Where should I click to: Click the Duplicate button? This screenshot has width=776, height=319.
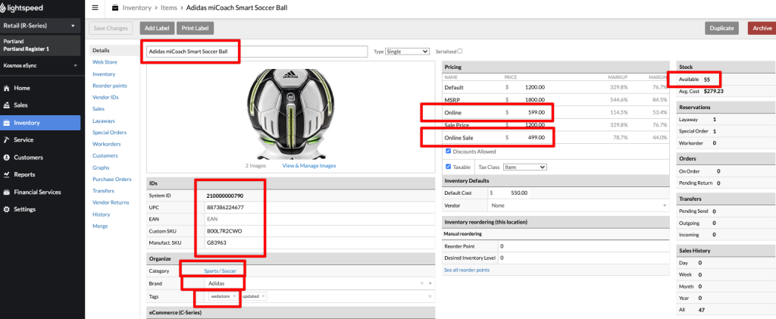[x=721, y=28]
